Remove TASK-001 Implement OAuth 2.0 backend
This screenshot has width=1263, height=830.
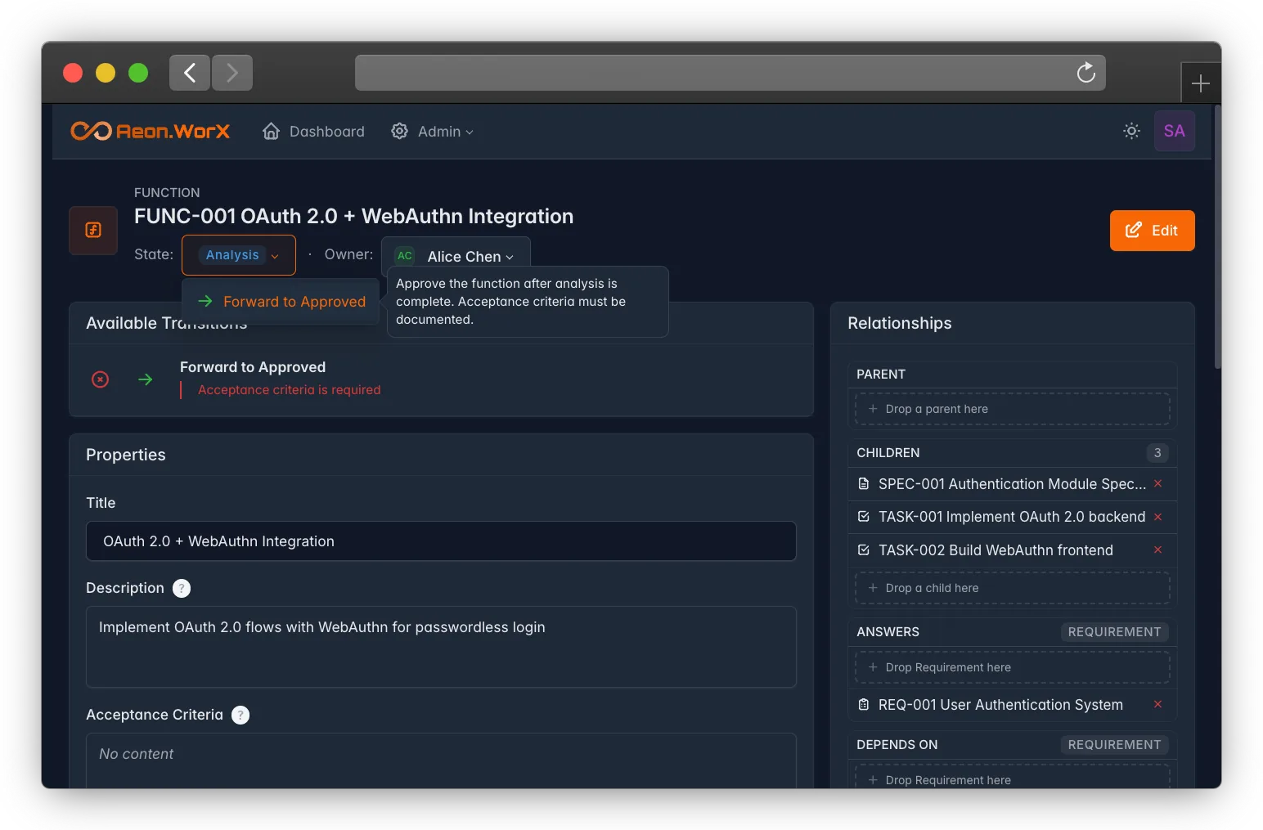tap(1157, 517)
